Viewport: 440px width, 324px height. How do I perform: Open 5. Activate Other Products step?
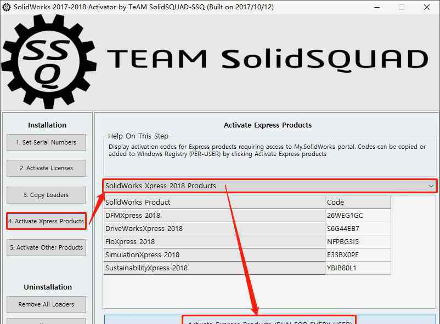46,247
